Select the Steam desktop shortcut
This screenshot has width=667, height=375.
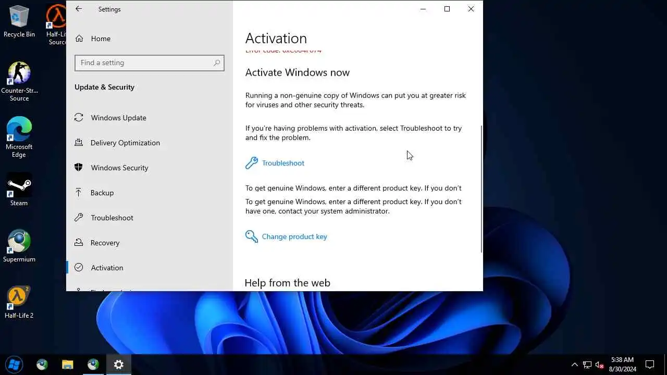(19, 190)
